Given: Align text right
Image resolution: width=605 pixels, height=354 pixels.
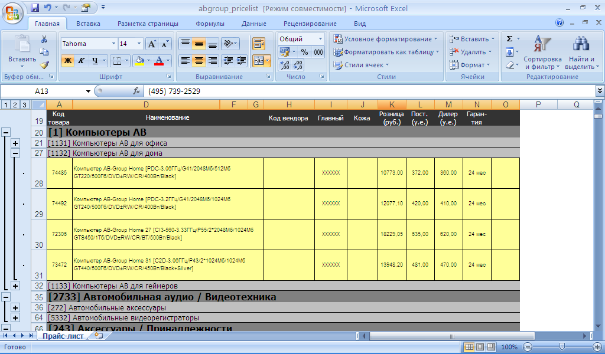Looking at the screenshot, I should 212,61.
